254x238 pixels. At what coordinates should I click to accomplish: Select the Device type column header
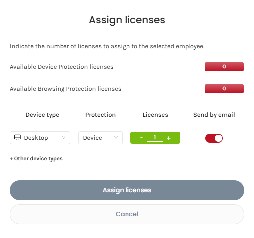pyautogui.click(x=42, y=115)
